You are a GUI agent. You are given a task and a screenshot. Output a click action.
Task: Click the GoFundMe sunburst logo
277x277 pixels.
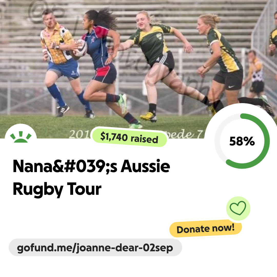(x=21, y=137)
